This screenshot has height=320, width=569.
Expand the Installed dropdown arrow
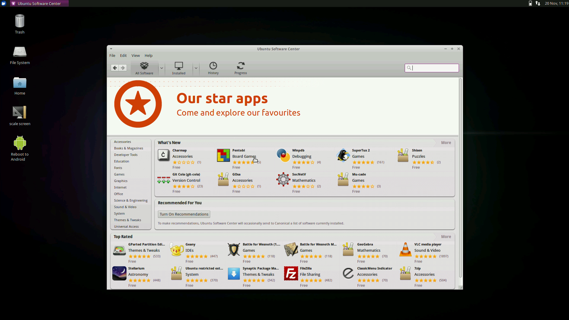tap(196, 68)
